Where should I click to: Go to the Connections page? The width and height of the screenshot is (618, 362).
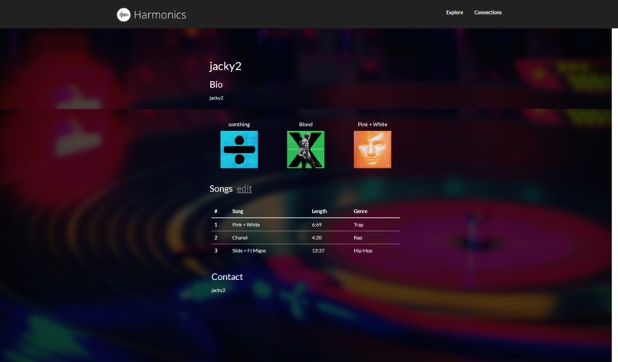click(x=488, y=12)
